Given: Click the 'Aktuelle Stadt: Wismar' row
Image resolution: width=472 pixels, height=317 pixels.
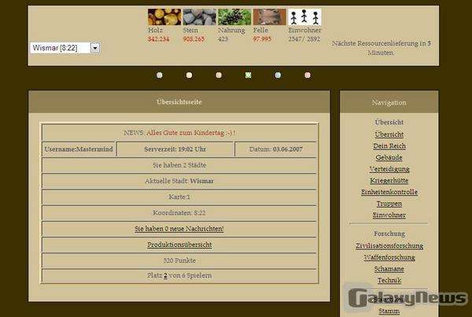Looking at the screenshot, I should (179, 181).
